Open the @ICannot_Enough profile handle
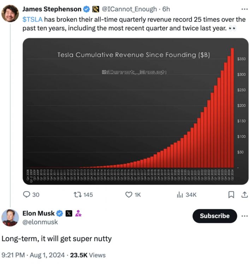Image resolution: width=250 pixels, height=264 pixels. pyautogui.click(x=129, y=9)
